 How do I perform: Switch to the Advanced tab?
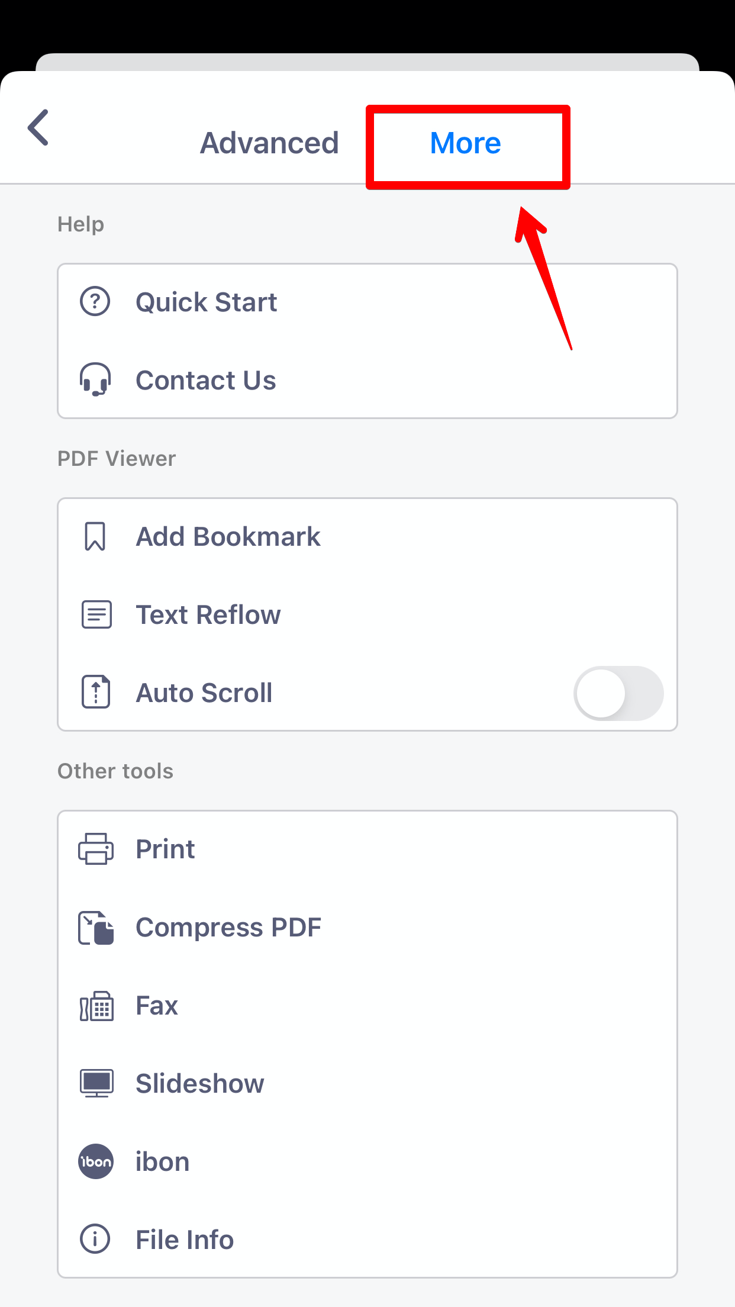270,142
